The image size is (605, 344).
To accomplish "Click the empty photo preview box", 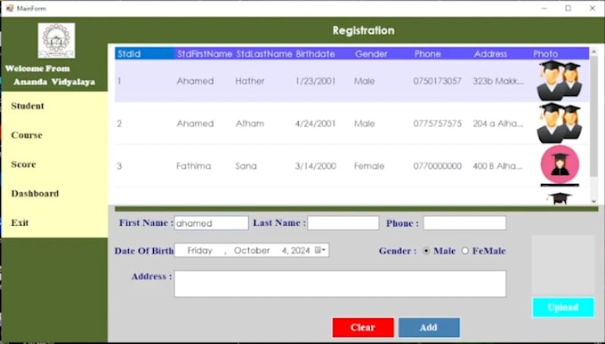I will click(563, 265).
